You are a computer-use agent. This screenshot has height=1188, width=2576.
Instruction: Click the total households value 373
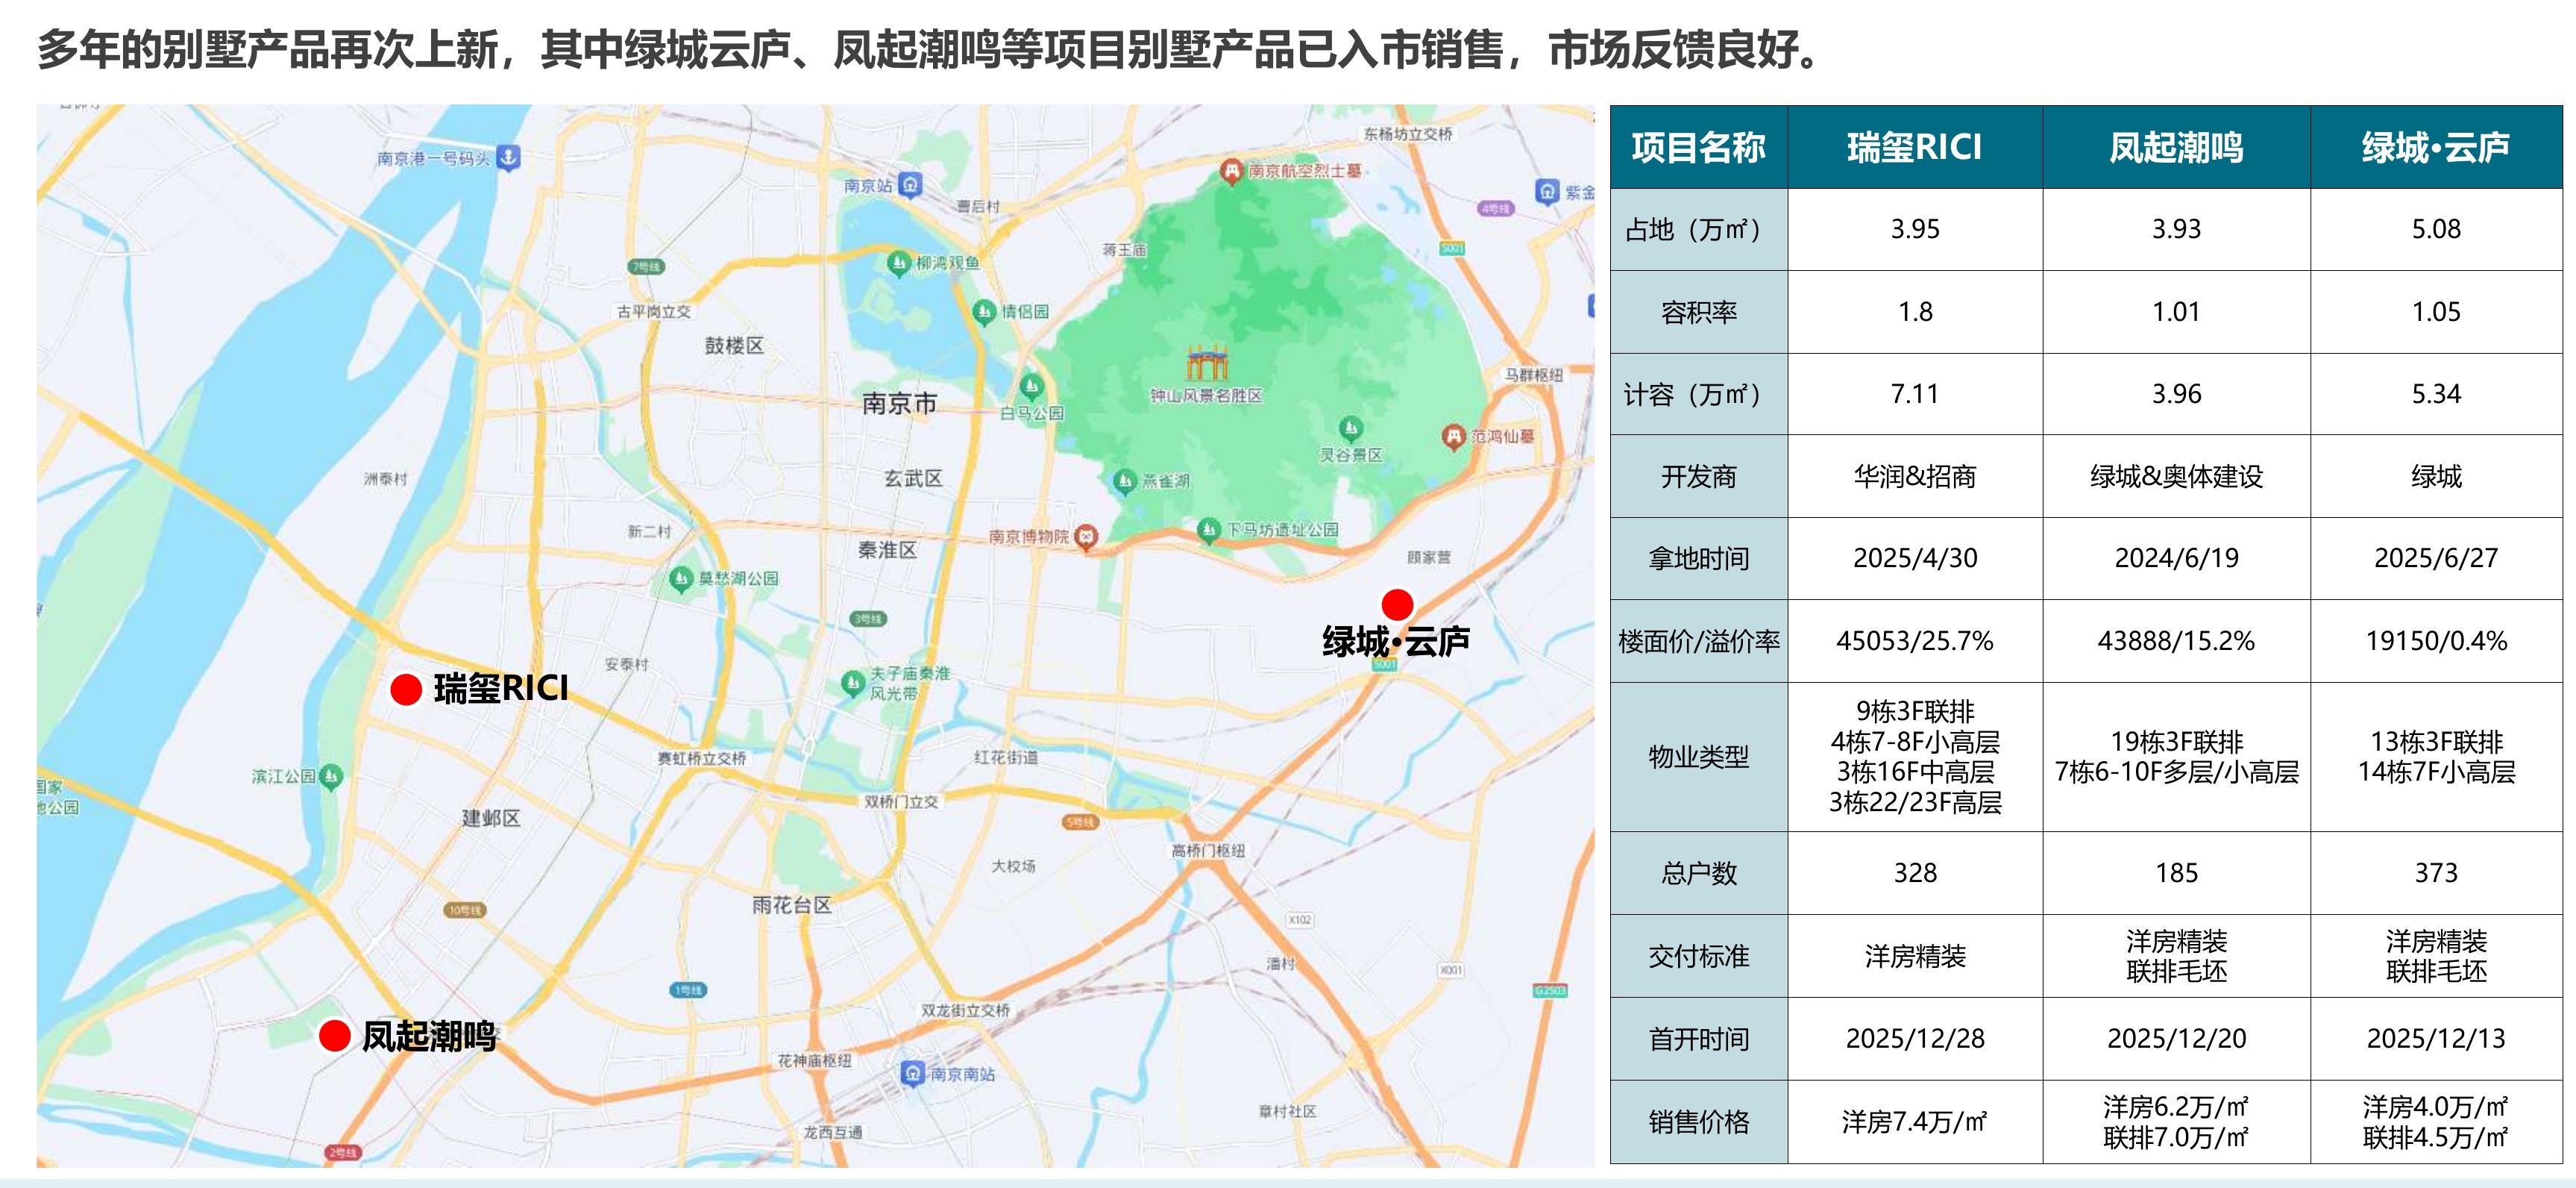(x=2437, y=874)
